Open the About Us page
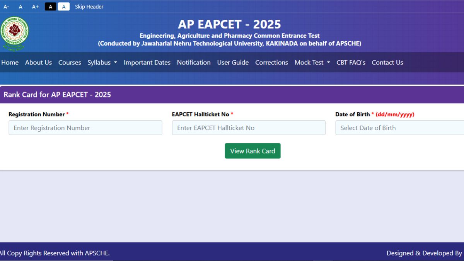This screenshot has height=261, width=464. (38, 62)
